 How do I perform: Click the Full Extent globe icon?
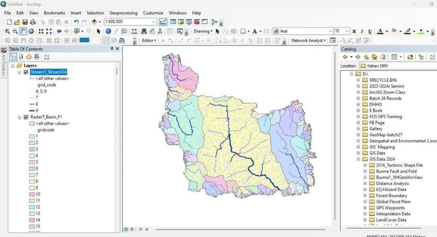pos(31,31)
